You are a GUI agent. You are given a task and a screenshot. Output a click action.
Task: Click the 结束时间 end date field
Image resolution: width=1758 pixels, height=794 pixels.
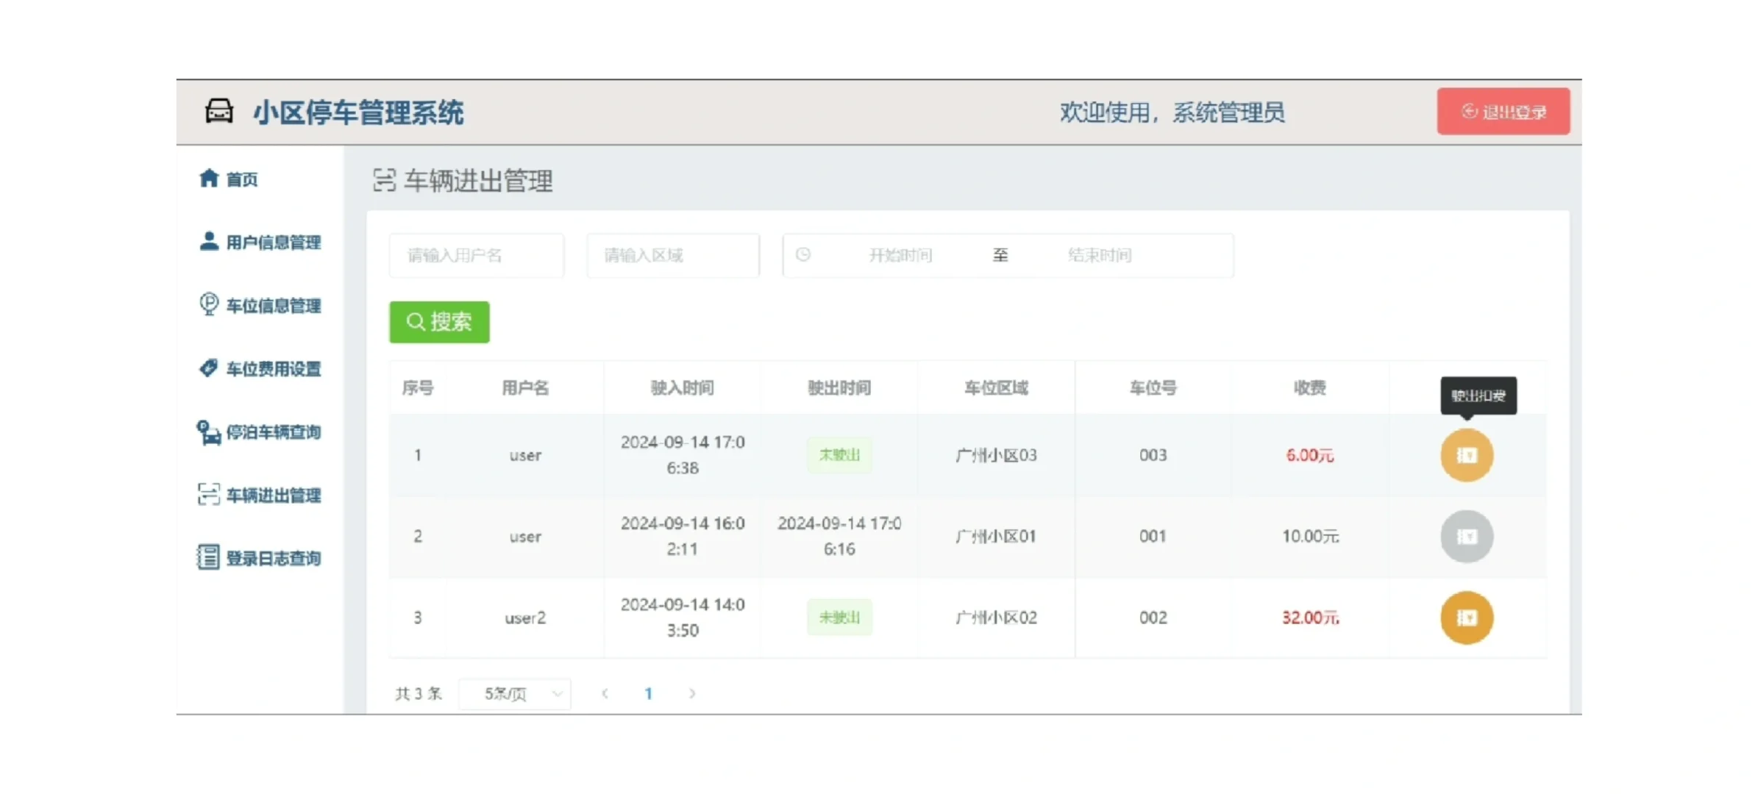(1099, 255)
